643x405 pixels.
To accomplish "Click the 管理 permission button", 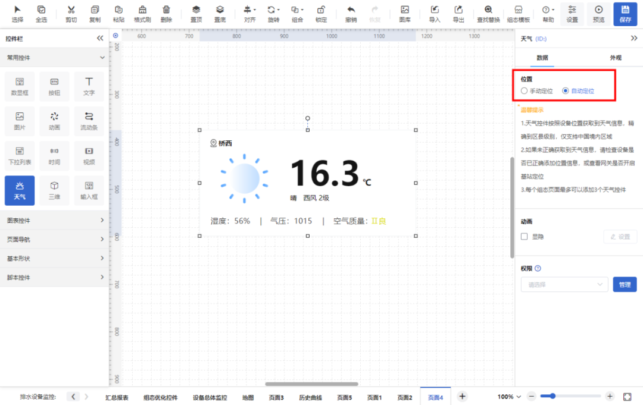I will point(625,285).
